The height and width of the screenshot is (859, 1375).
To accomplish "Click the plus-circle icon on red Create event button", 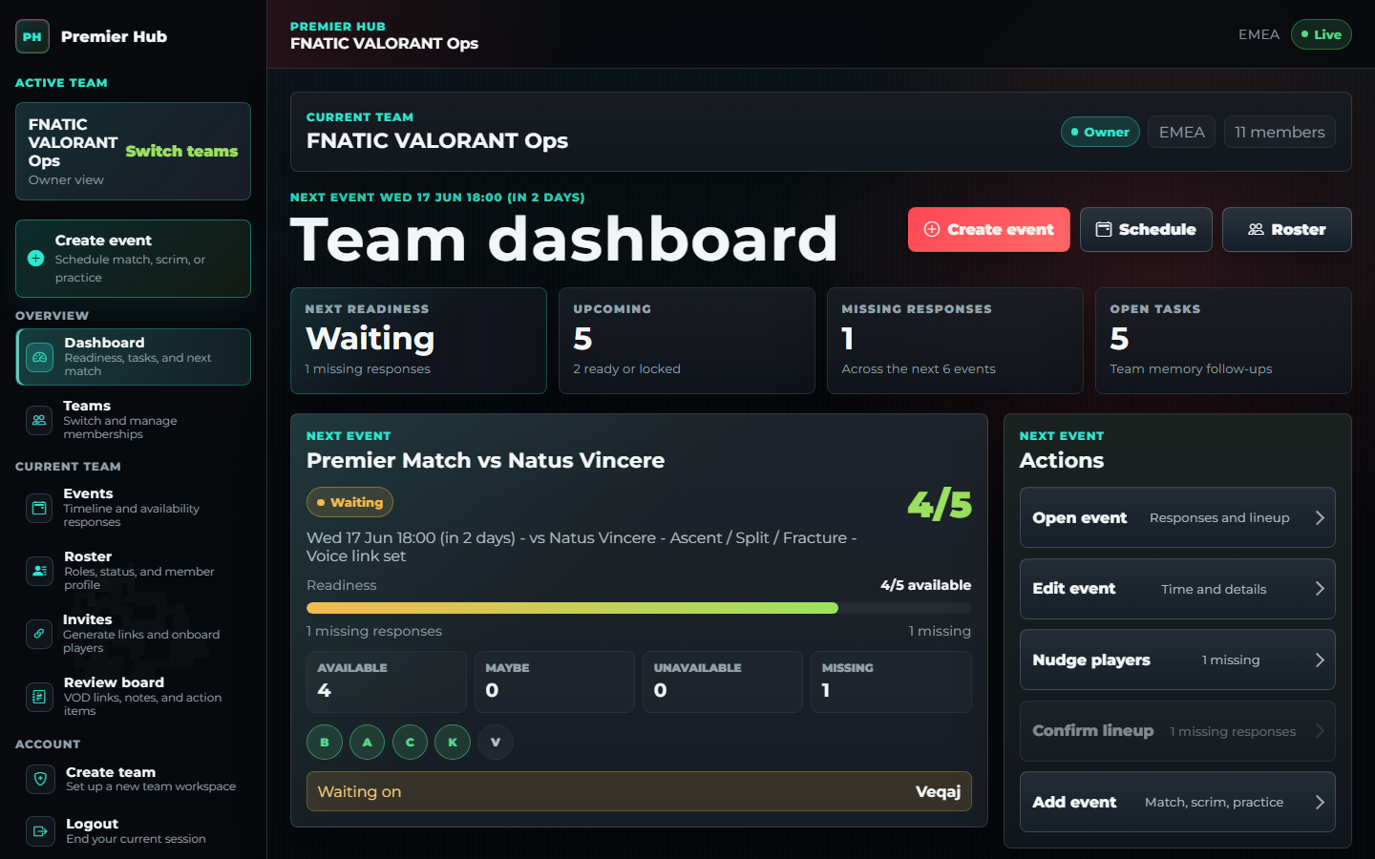I will (x=932, y=229).
